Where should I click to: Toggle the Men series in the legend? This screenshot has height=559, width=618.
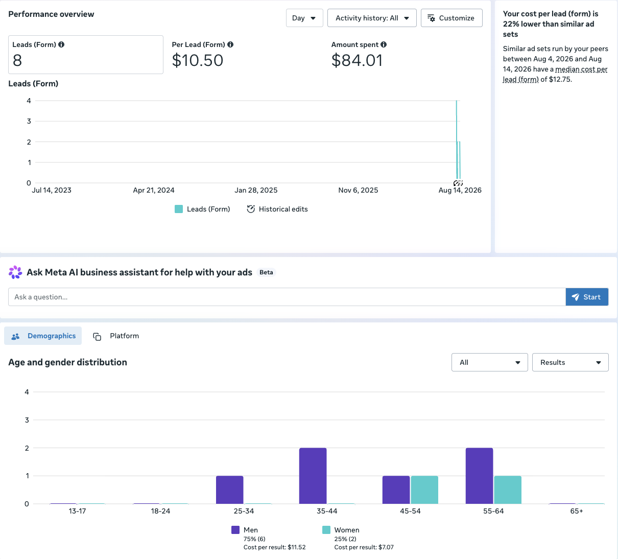245,530
